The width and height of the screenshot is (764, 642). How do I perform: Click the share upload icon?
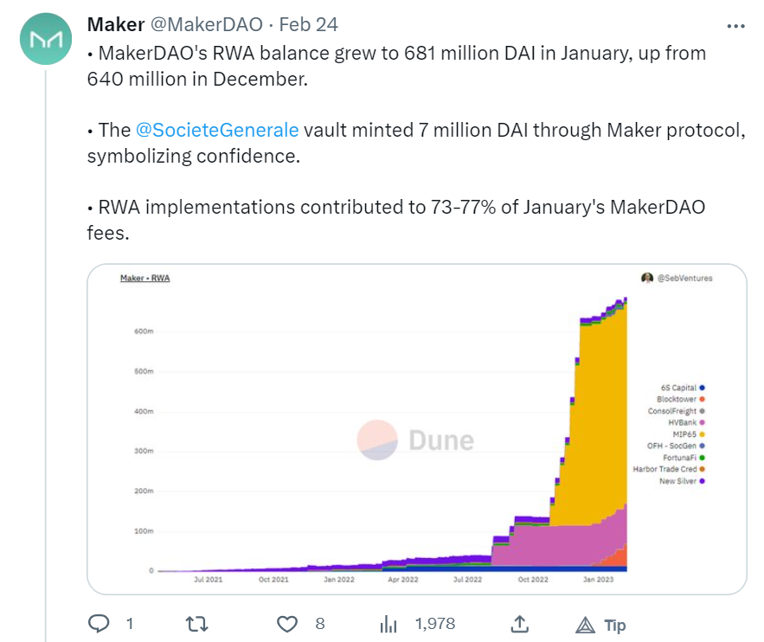tap(519, 623)
